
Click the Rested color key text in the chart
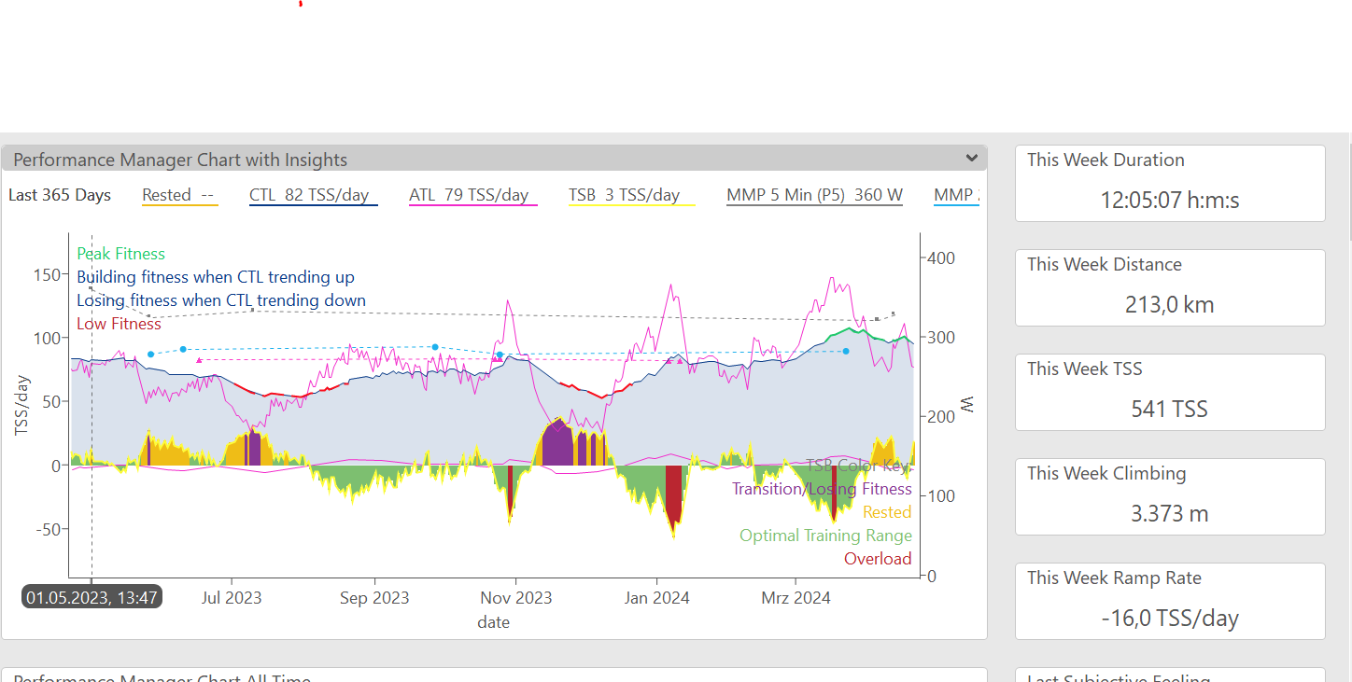[887, 512]
